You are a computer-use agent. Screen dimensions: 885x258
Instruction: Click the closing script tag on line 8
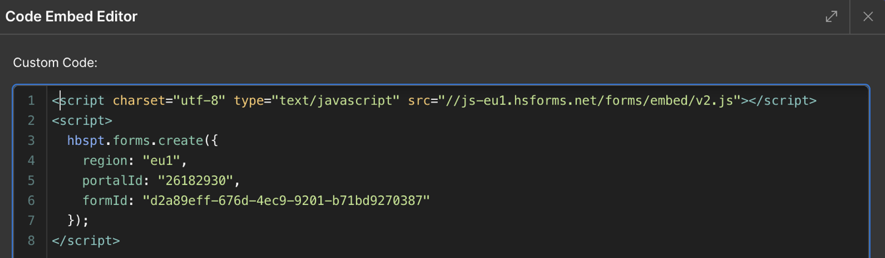click(x=86, y=241)
